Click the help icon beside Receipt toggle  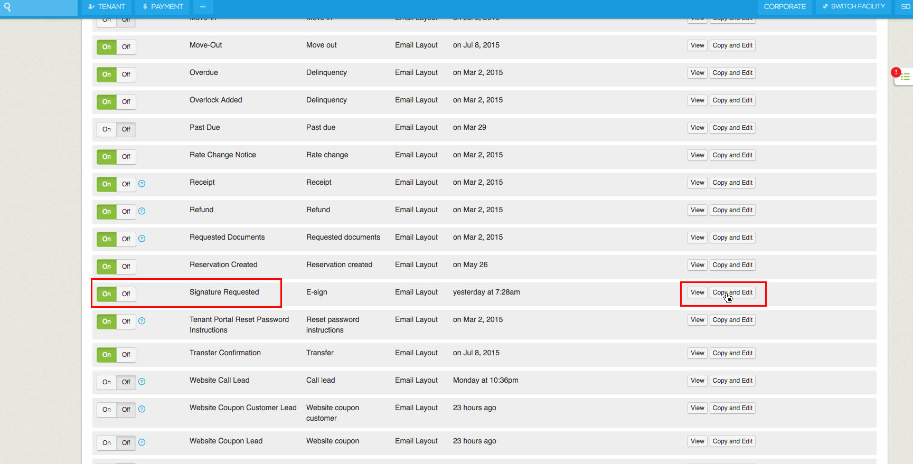142,184
